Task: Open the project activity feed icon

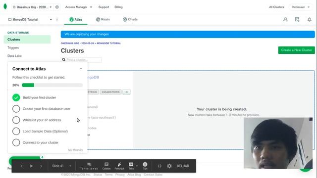Action: click(x=297, y=20)
